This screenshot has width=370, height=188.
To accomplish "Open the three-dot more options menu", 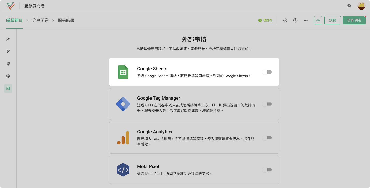I will tap(306, 20).
